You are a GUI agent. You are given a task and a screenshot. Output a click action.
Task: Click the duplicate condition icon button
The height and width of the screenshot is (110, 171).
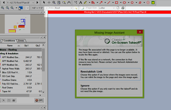tap(9, 100)
